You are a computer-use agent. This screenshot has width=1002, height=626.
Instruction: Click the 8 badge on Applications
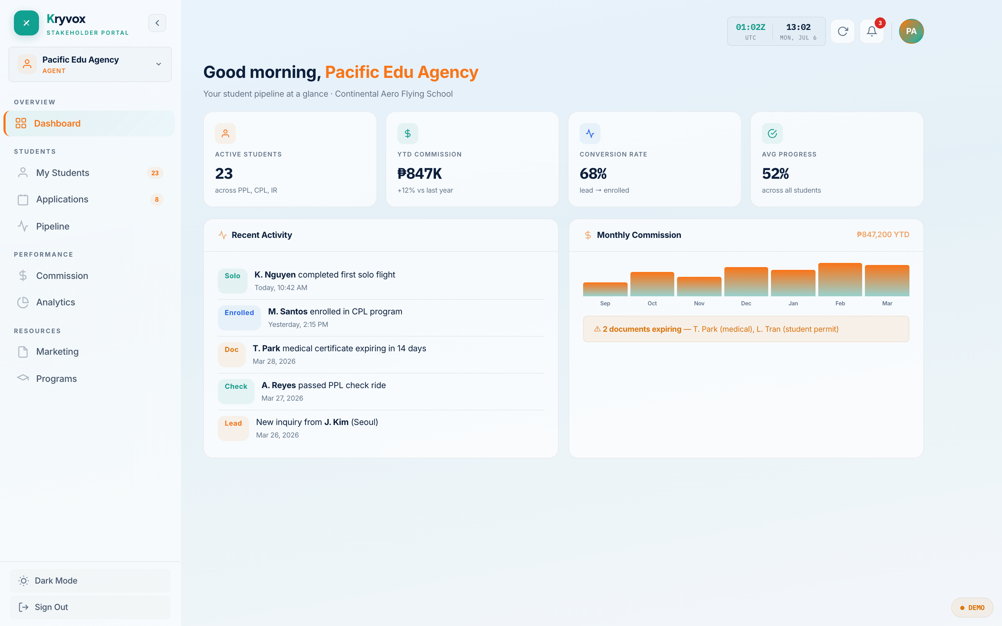157,200
